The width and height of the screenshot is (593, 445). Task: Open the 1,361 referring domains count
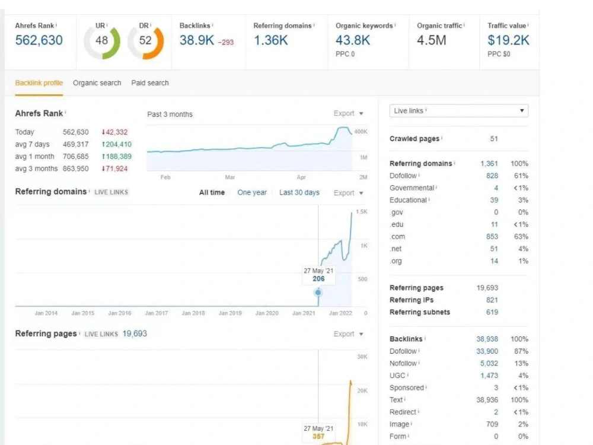click(489, 164)
